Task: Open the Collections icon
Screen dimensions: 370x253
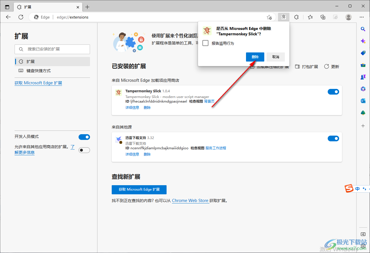Action: point(323,17)
